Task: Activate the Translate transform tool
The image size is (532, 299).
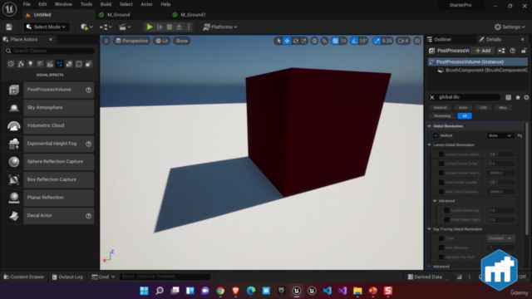Action: pyautogui.click(x=287, y=41)
